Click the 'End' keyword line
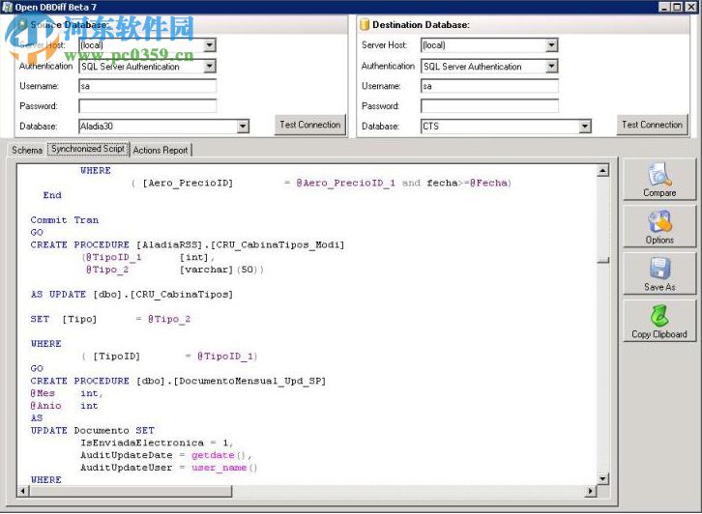This screenshot has height=514, width=702. point(52,195)
